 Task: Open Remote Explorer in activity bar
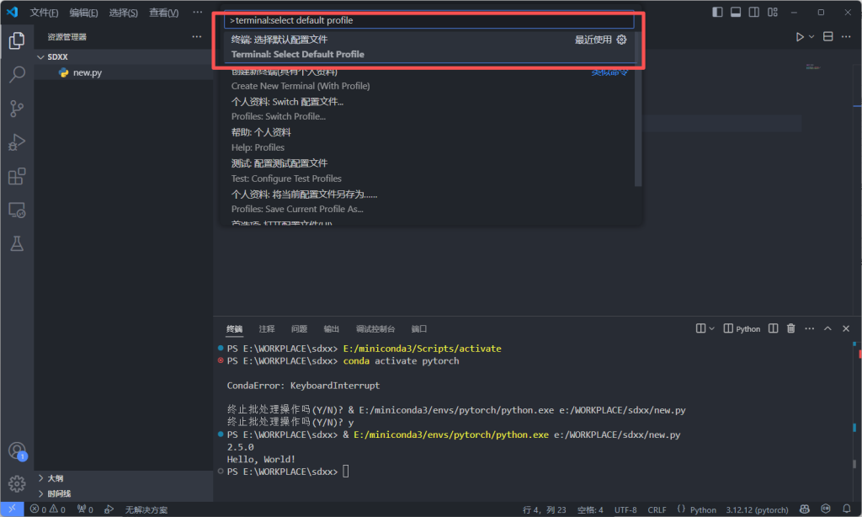pyautogui.click(x=17, y=210)
